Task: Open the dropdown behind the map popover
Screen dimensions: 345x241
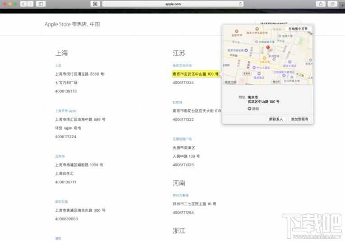Action: pos(278,22)
